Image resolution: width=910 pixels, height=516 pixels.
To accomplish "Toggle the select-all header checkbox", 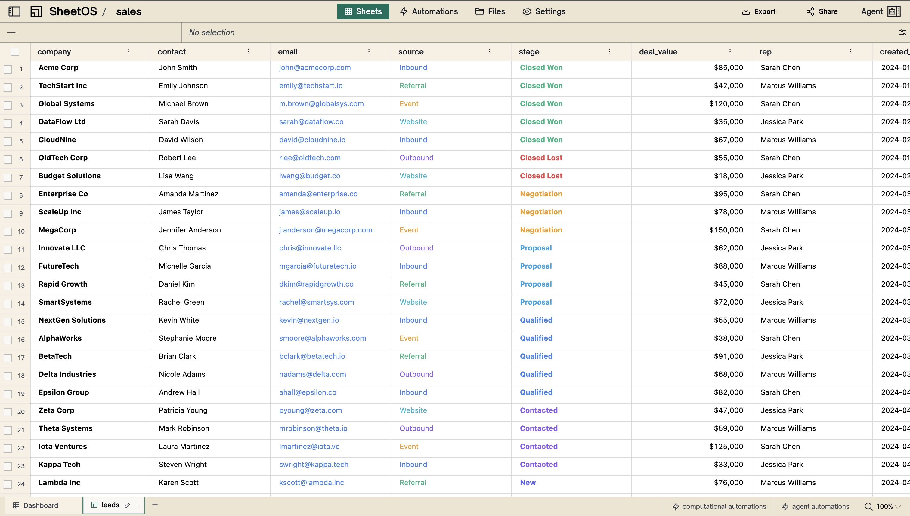I will point(15,51).
